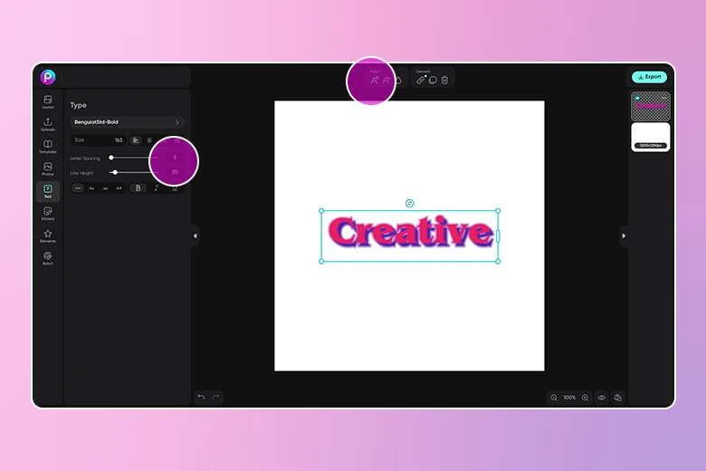This screenshot has height=471, width=706.
Task: Adjust the Letter Spacing slider
Action: (133, 158)
